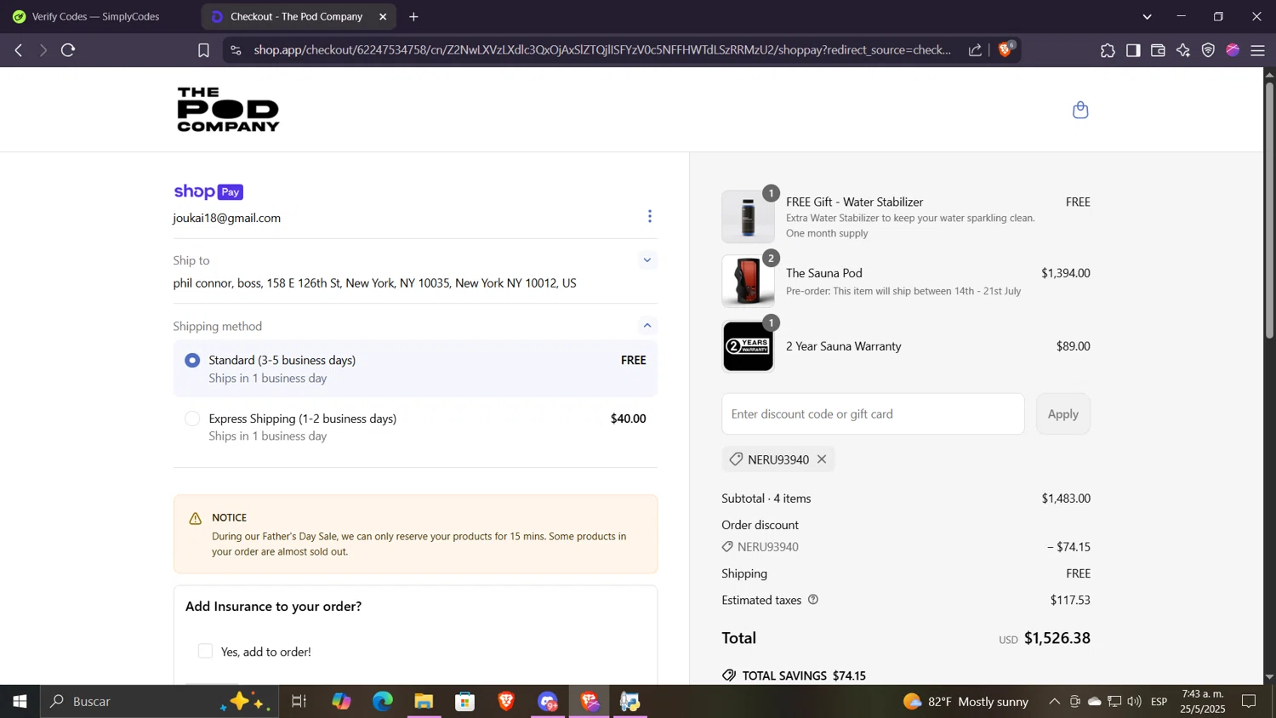Open the browser extensions puzzle icon

(x=1108, y=50)
